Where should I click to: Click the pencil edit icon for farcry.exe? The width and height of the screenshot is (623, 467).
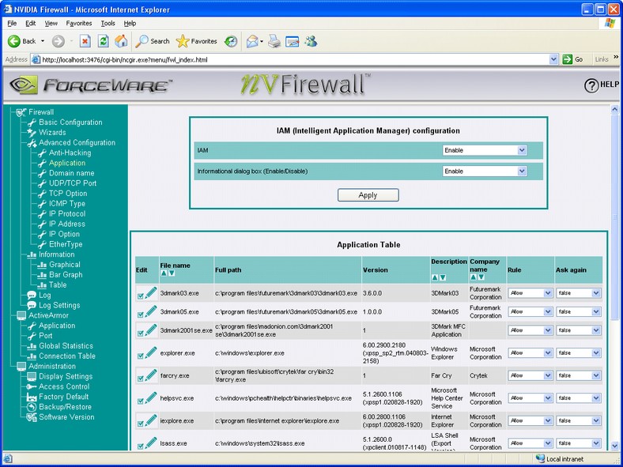coord(151,375)
